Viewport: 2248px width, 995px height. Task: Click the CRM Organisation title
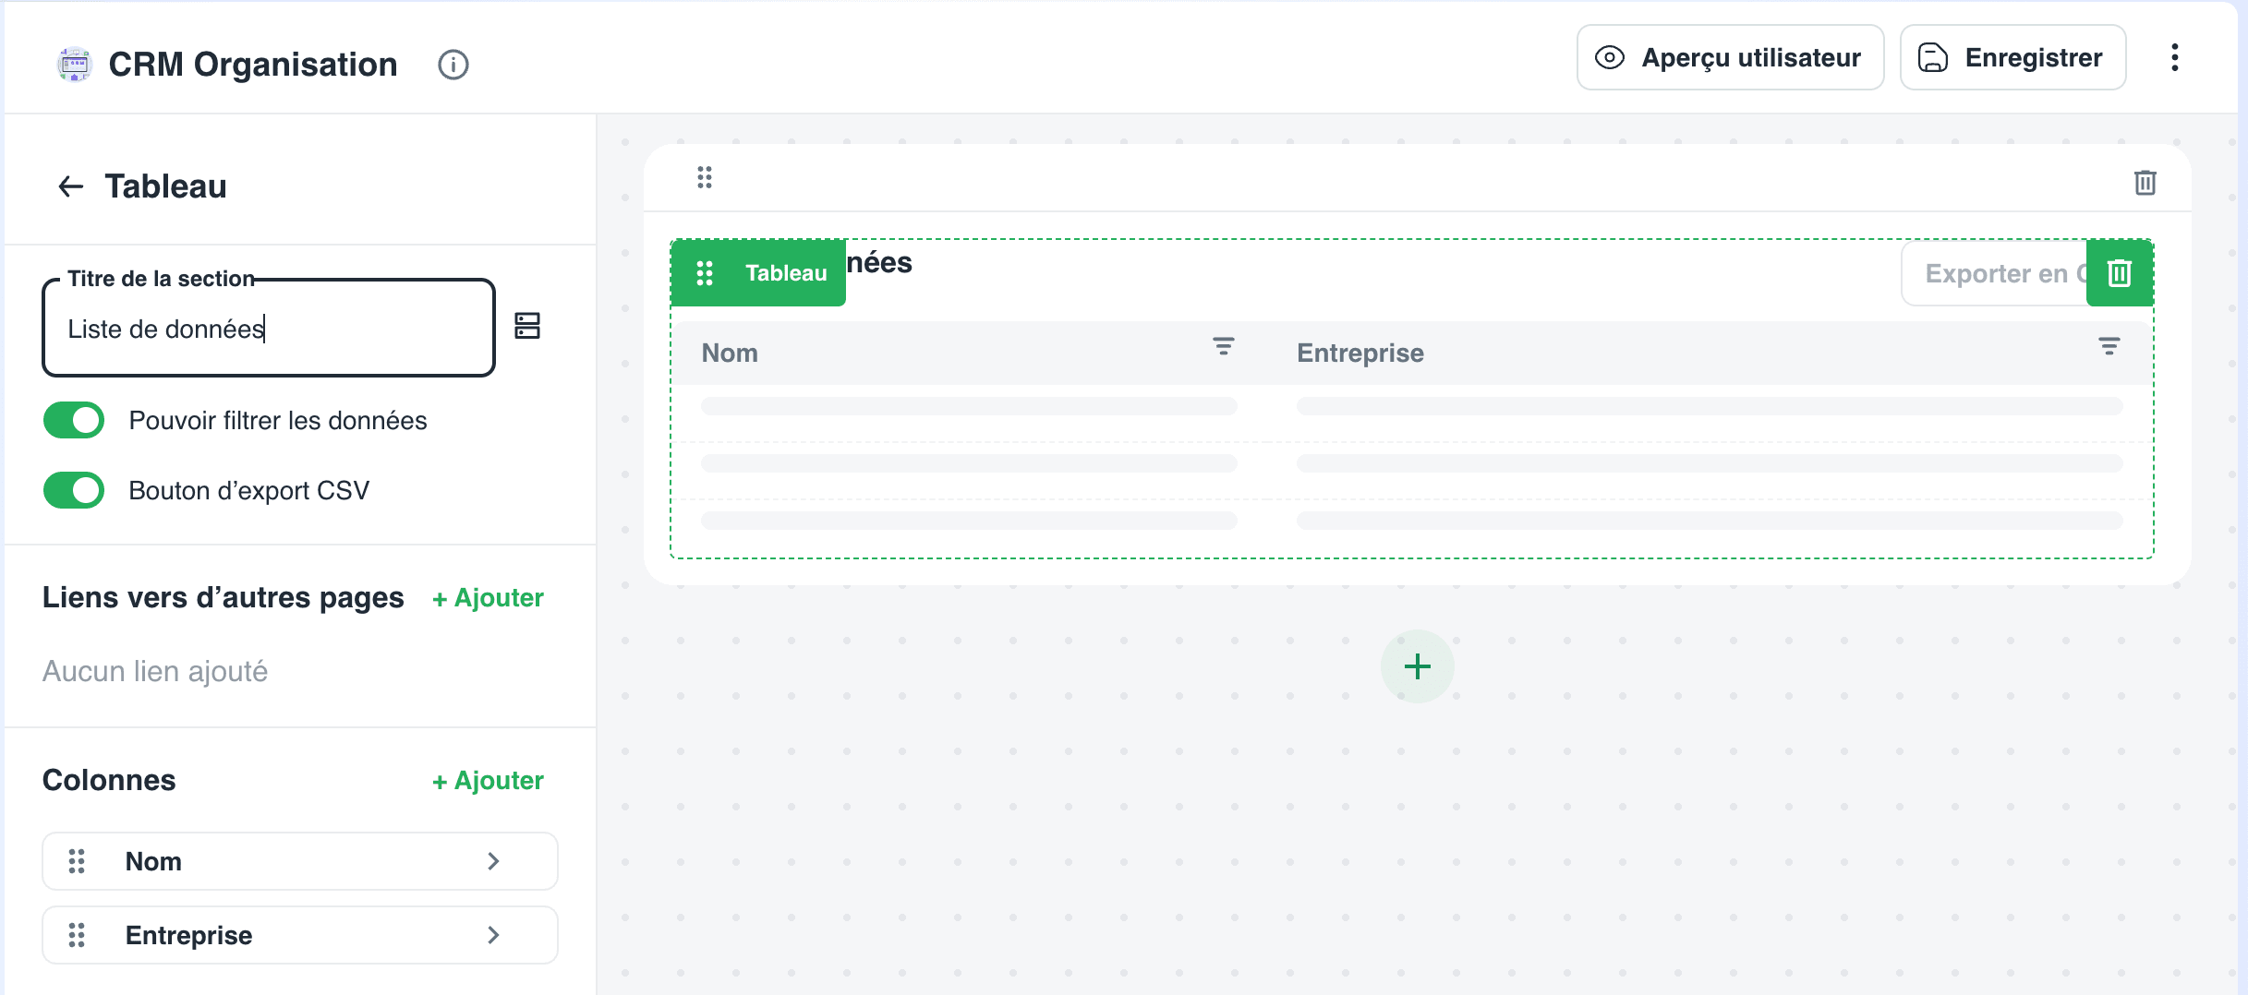tap(253, 65)
